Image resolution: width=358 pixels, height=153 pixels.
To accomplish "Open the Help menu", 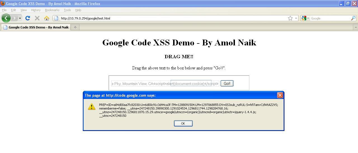I will pos(78,10).
